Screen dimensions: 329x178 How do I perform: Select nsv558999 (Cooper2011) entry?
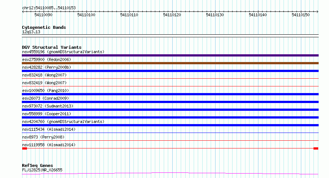47,114
